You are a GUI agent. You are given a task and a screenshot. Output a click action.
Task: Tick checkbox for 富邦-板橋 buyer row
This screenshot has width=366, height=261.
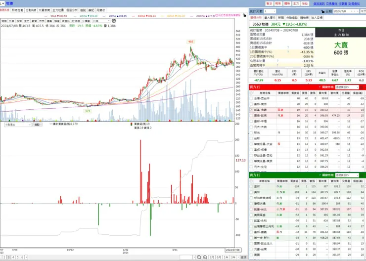click(251, 149)
